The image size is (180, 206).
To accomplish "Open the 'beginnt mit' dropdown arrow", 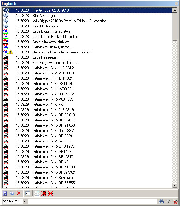I will click(x=24, y=201).
